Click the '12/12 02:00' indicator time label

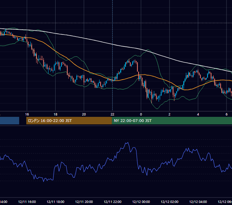point(170,202)
